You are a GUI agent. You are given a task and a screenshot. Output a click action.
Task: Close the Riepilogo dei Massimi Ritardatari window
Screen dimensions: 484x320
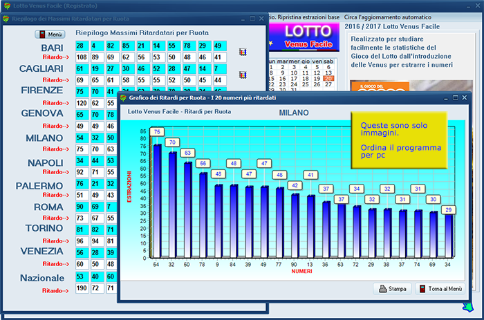tap(261, 19)
